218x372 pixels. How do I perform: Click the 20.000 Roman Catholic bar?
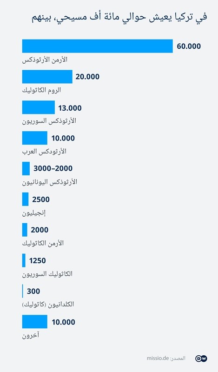point(47,77)
